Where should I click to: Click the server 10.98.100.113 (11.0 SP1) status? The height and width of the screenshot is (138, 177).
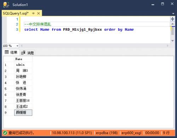tap(72, 133)
